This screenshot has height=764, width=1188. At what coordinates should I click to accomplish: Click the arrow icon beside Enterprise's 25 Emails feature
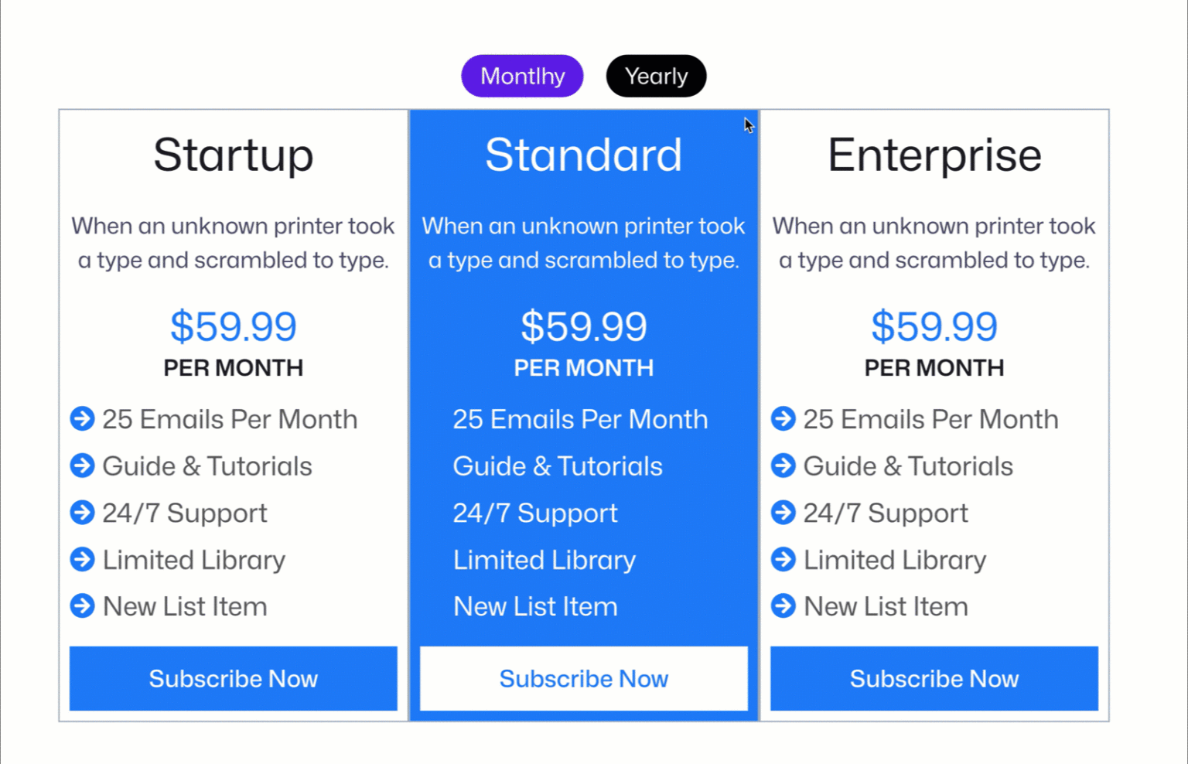click(x=783, y=418)
